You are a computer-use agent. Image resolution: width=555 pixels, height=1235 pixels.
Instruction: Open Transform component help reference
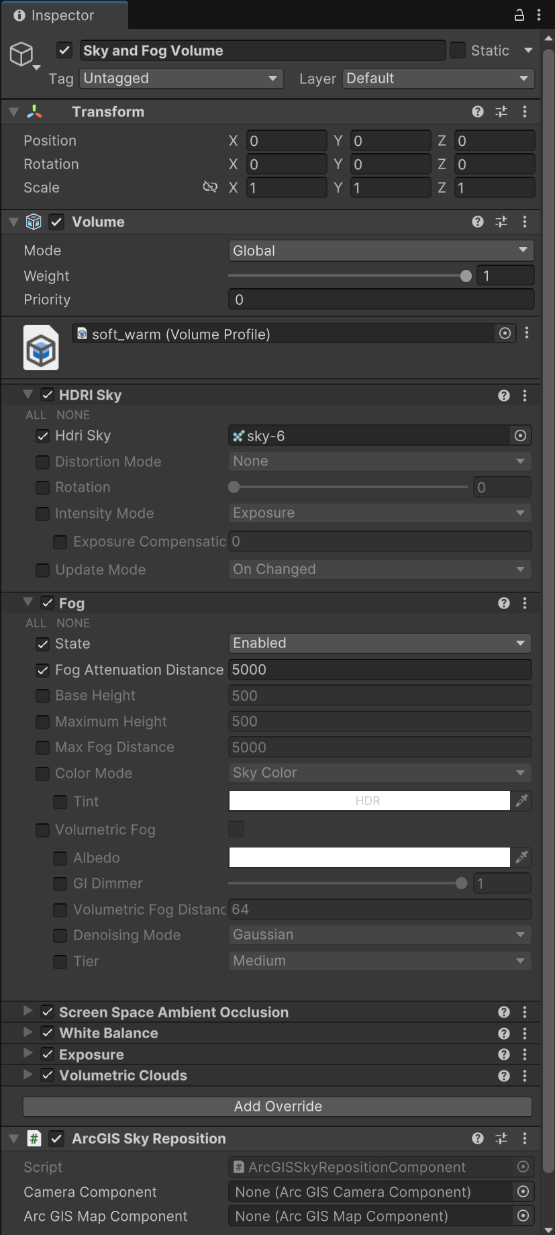478,111
